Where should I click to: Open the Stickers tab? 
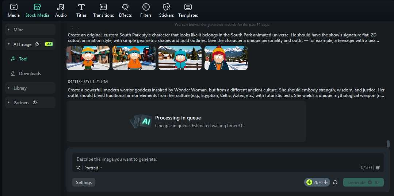[x=167, y=11]
